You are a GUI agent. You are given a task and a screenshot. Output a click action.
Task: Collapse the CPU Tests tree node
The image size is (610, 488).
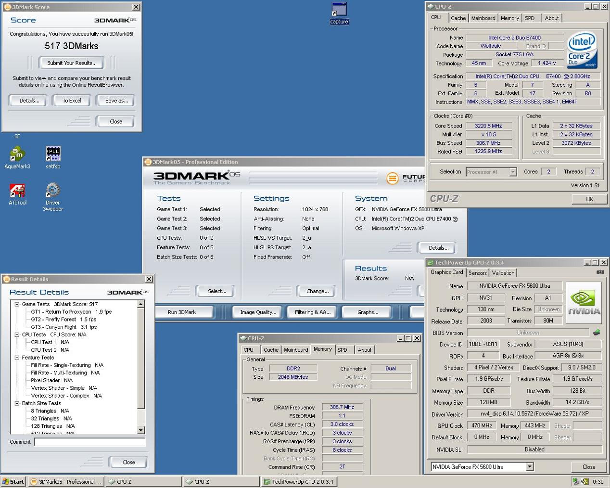[17, 334]
